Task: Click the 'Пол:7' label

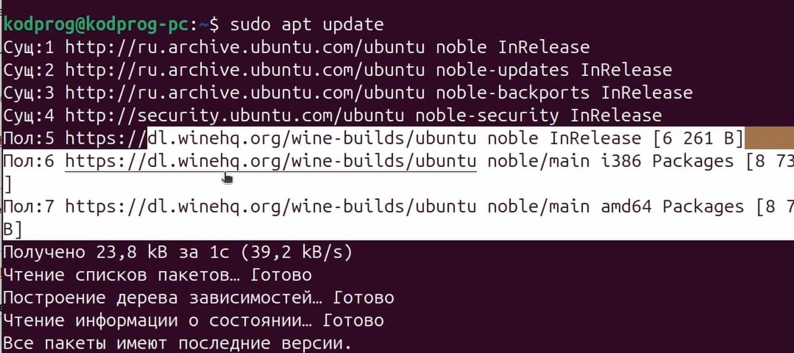Action: click(x=29, y=207)
